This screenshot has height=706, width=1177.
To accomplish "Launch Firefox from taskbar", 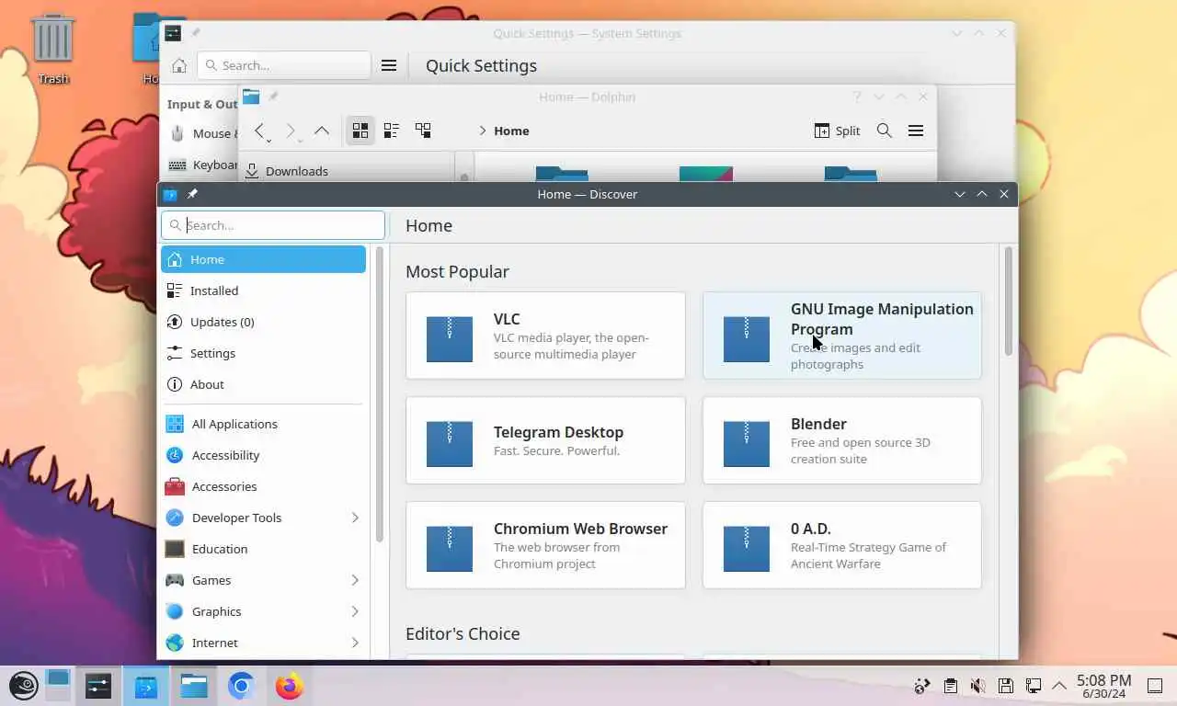I will (x=290, y=686).
